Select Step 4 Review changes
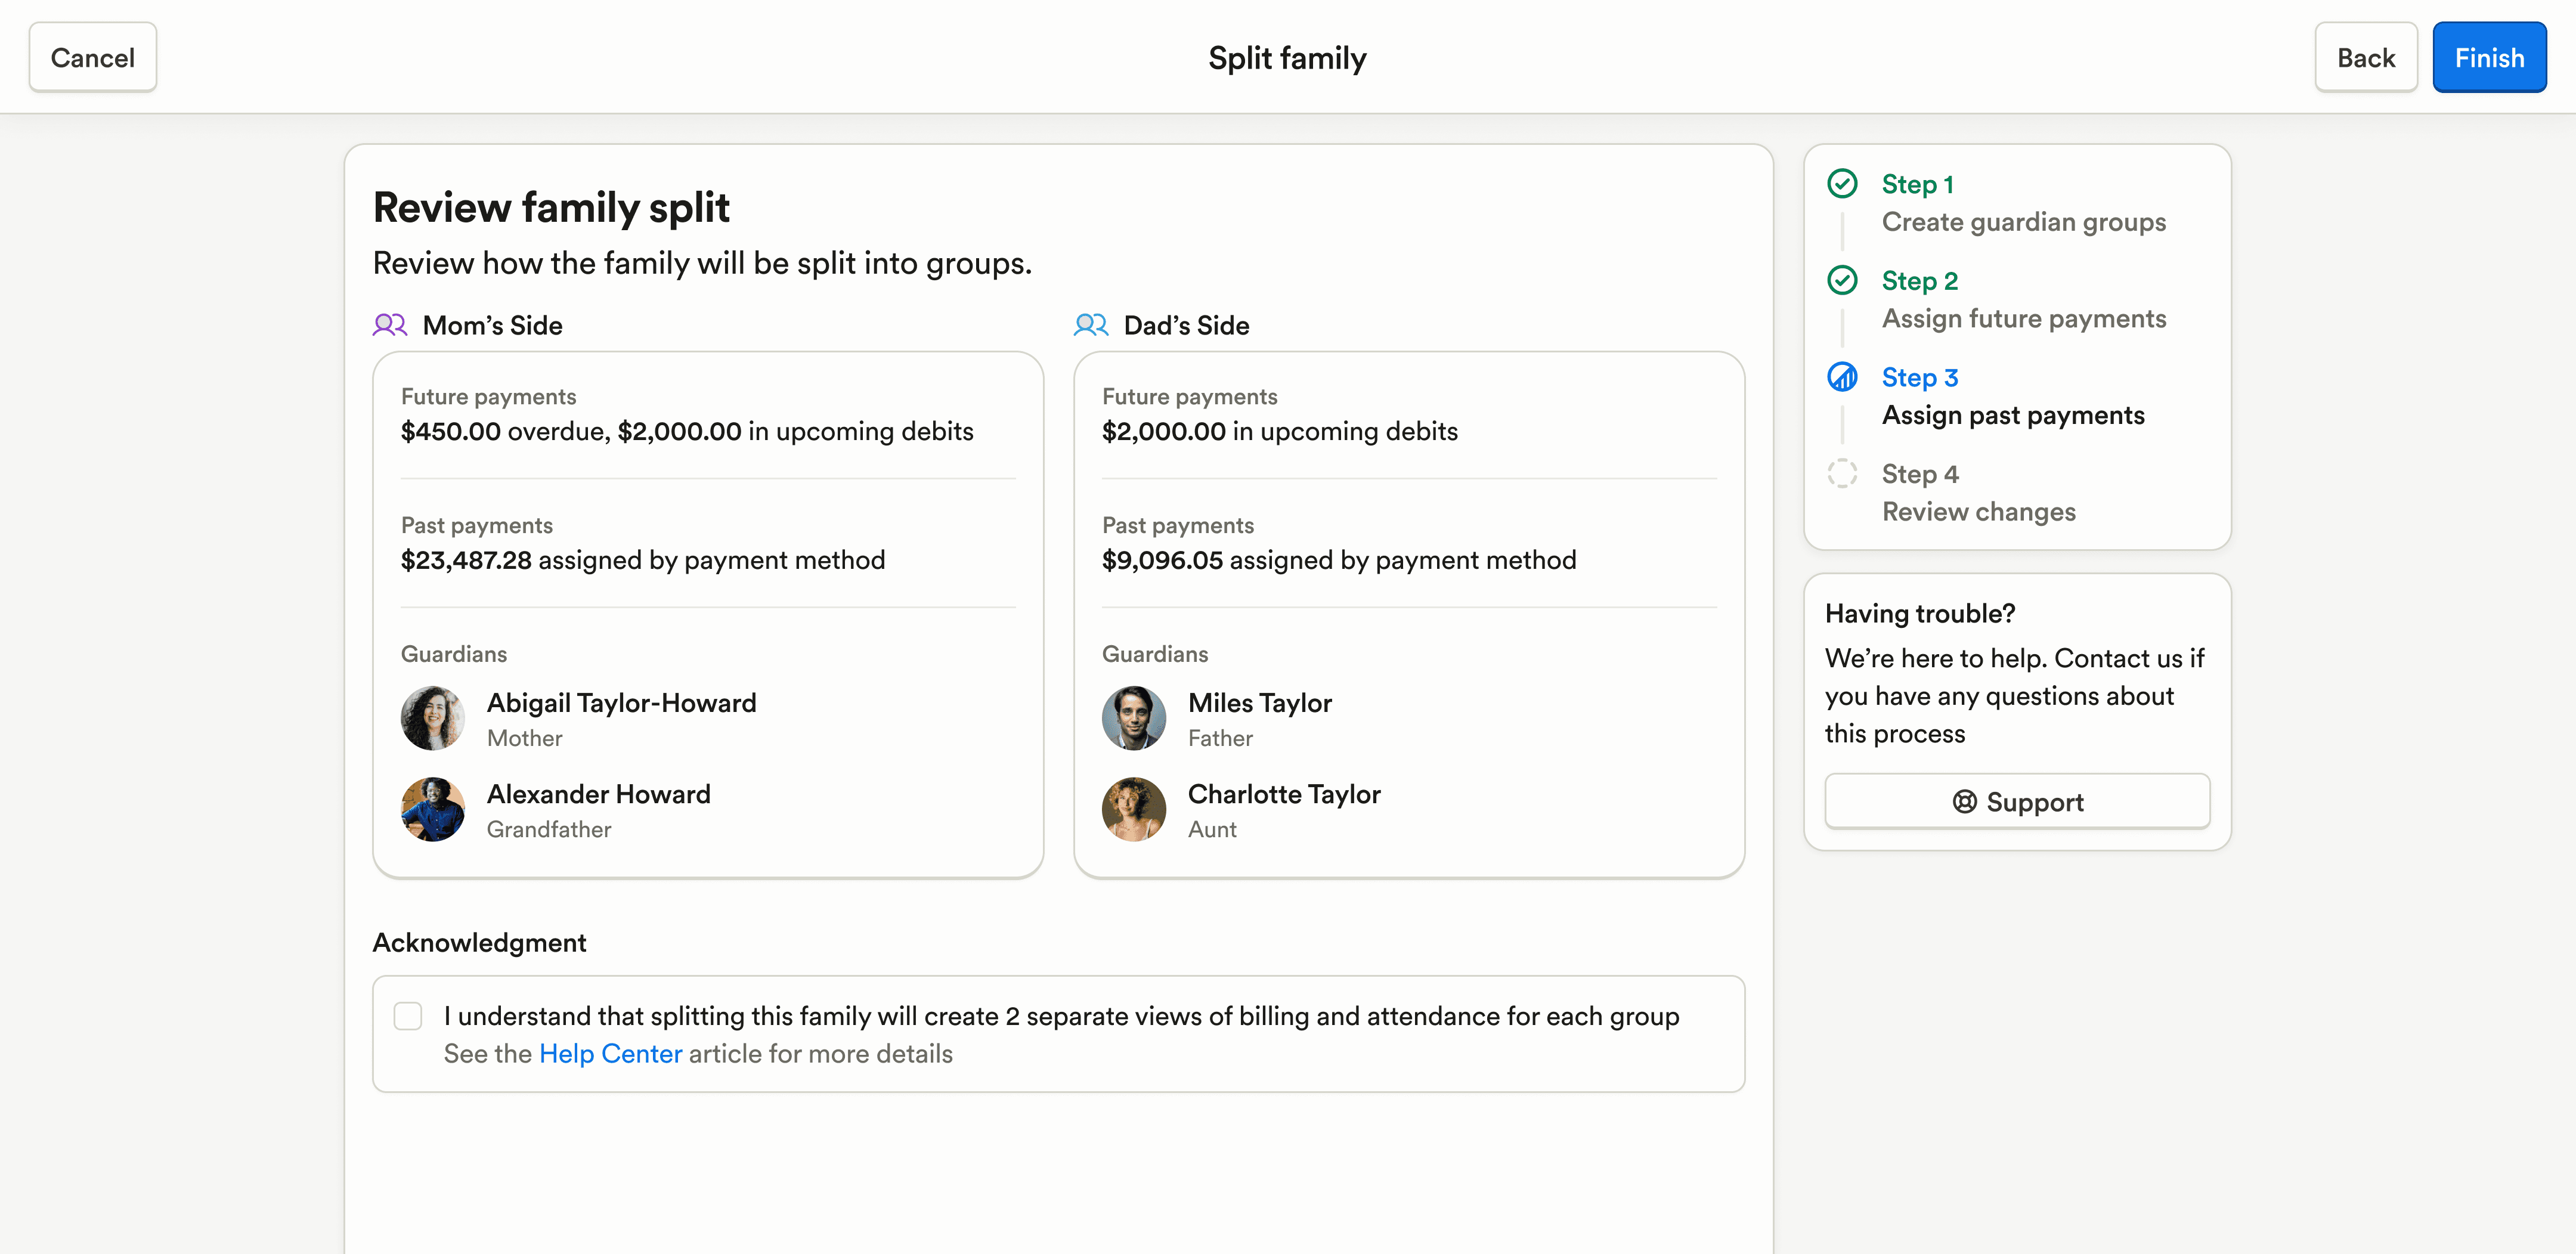The width and height of the screenshot is (2576, 1254). point(1978,493)
